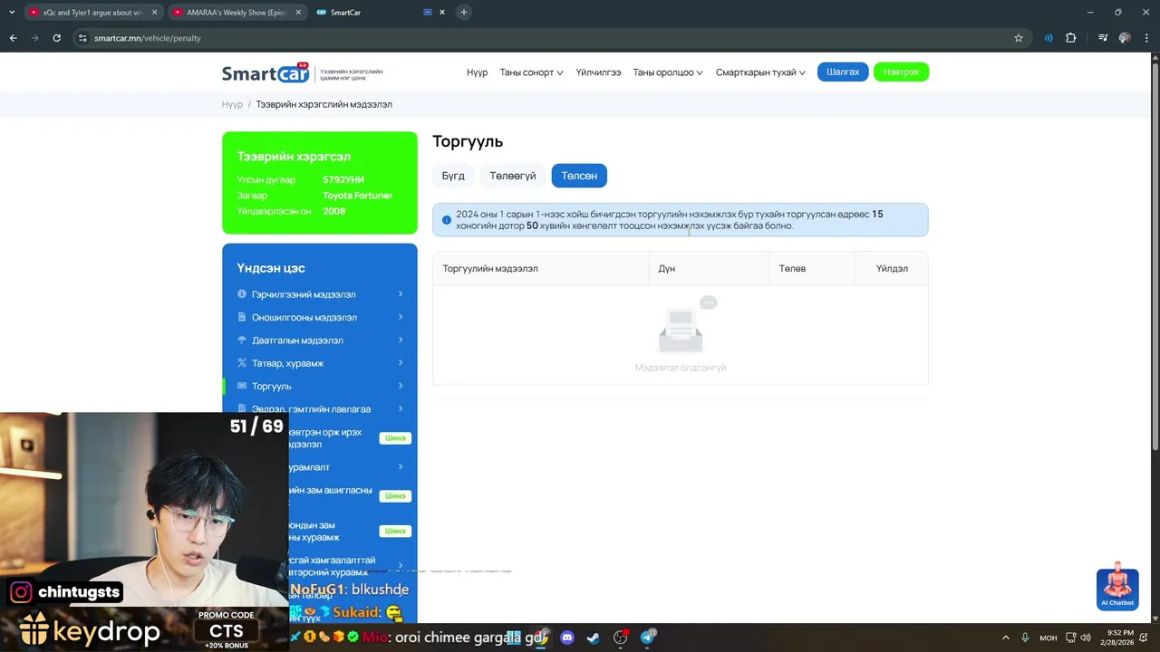Click the Мэдээлэл олдсонгүй empty message
Image resolution: width=1160 pixels, height=652 pixels.
click(x=681, y=368)
